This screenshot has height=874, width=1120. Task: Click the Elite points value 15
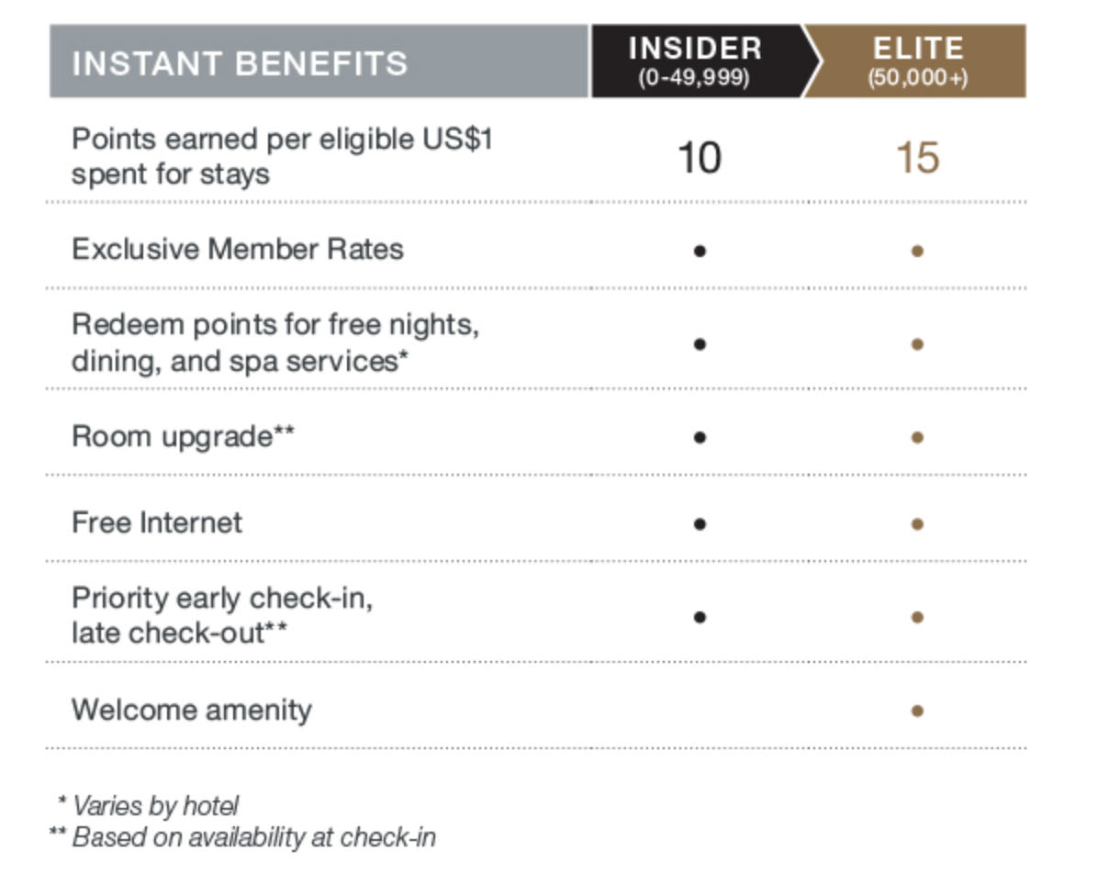917,158
